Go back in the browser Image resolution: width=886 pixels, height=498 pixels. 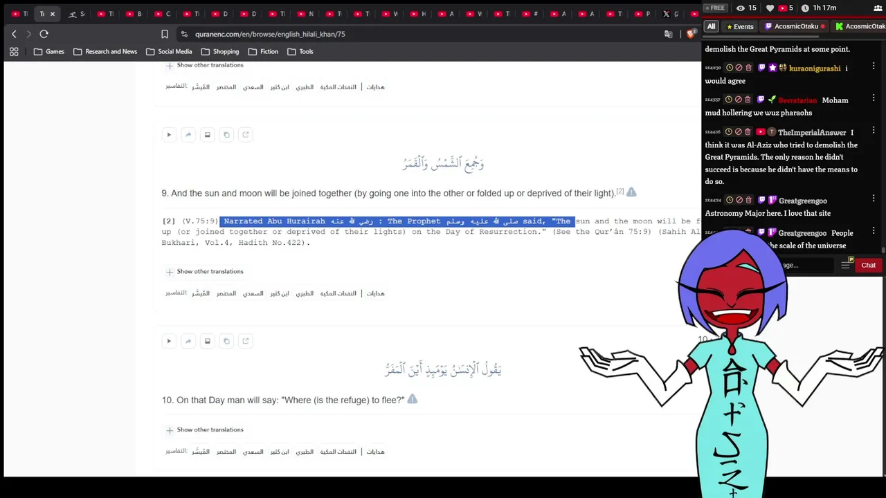tap(14, 34)
